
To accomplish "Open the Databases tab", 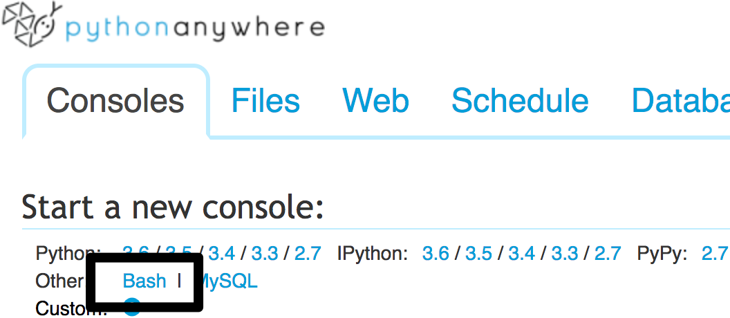I will 681,101.
